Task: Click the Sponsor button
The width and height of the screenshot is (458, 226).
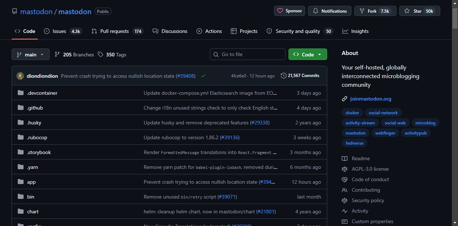Action: point(290,11)
